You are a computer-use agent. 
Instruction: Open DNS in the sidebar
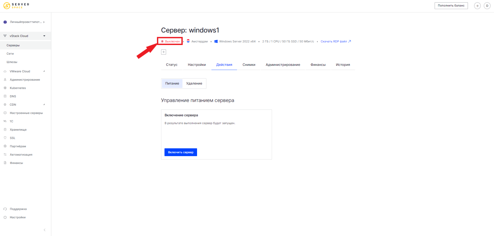pos(13,96)
